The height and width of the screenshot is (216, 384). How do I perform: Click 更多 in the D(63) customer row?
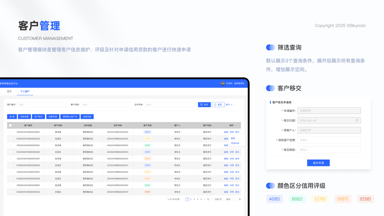237,159
